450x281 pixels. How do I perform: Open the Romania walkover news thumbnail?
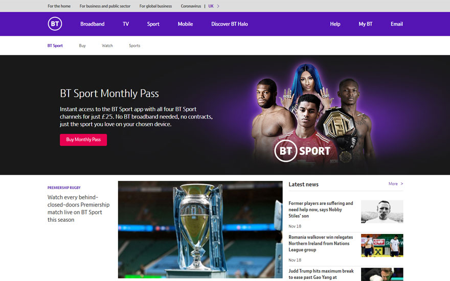tap(382, 245)
